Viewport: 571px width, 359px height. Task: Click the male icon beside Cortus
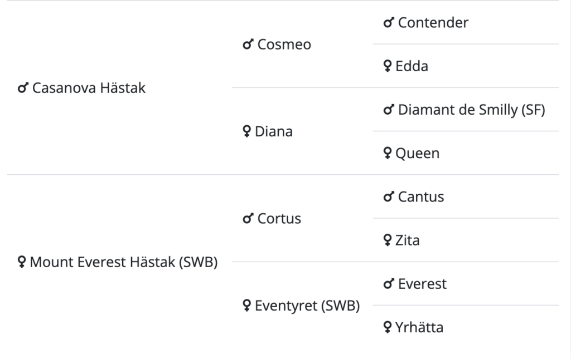[x=248, y=218]
